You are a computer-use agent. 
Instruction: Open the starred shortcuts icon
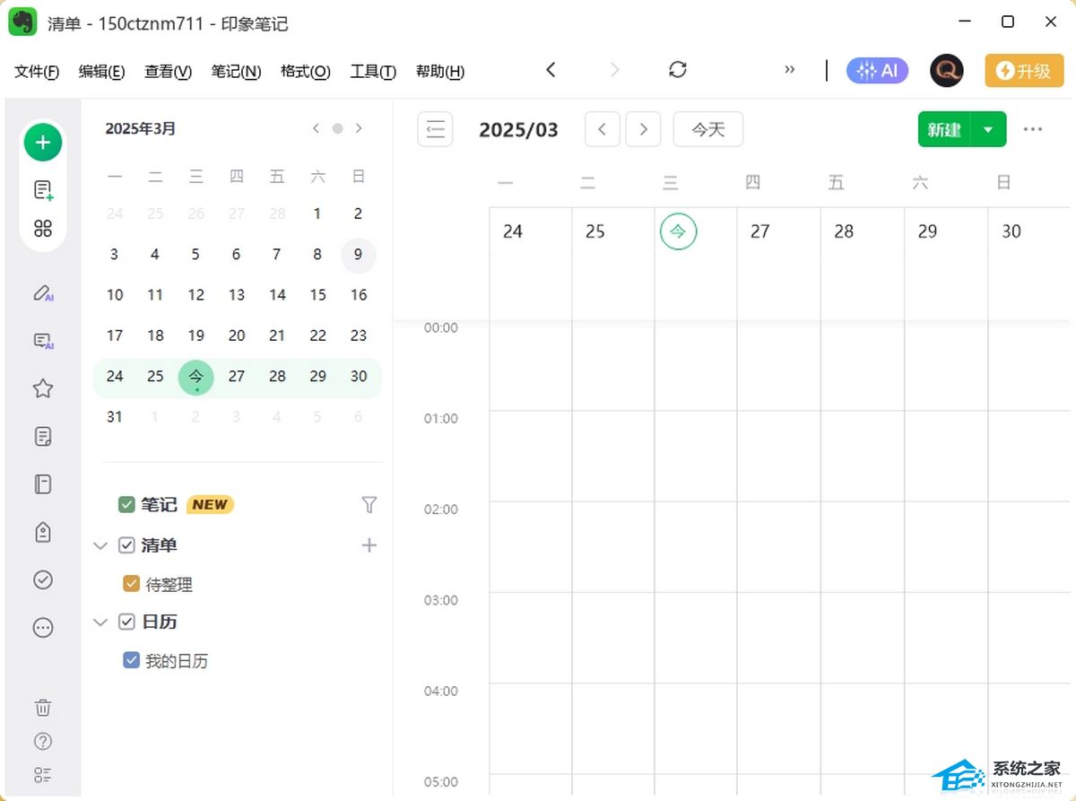[43, 388]
